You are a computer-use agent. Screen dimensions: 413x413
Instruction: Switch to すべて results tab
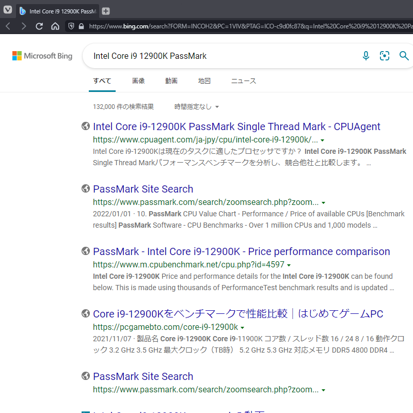click(102, 81)
